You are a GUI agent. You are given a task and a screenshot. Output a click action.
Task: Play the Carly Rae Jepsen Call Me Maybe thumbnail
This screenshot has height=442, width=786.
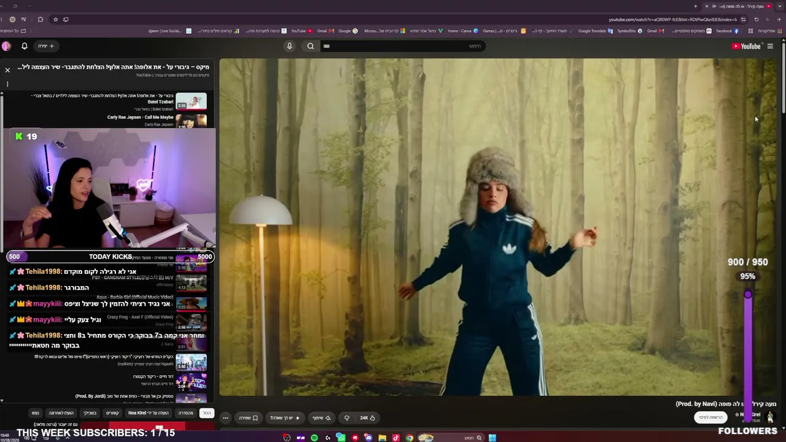click(x=191, y=120)
